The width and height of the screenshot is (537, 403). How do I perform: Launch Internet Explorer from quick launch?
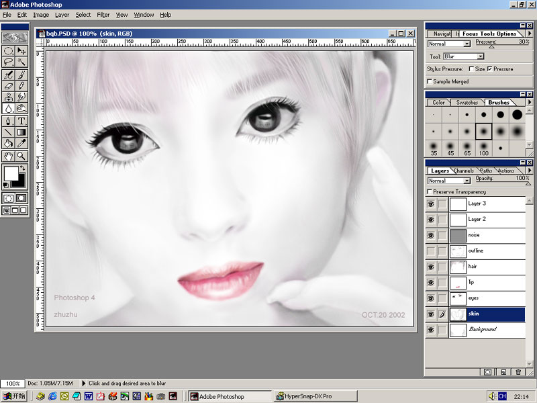coord(52,396)
